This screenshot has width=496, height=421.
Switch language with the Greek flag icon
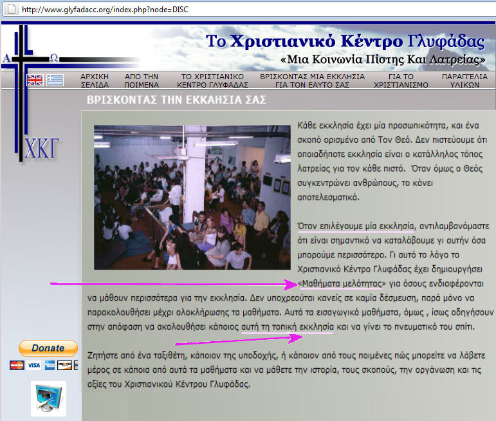[x=55, y=80]
